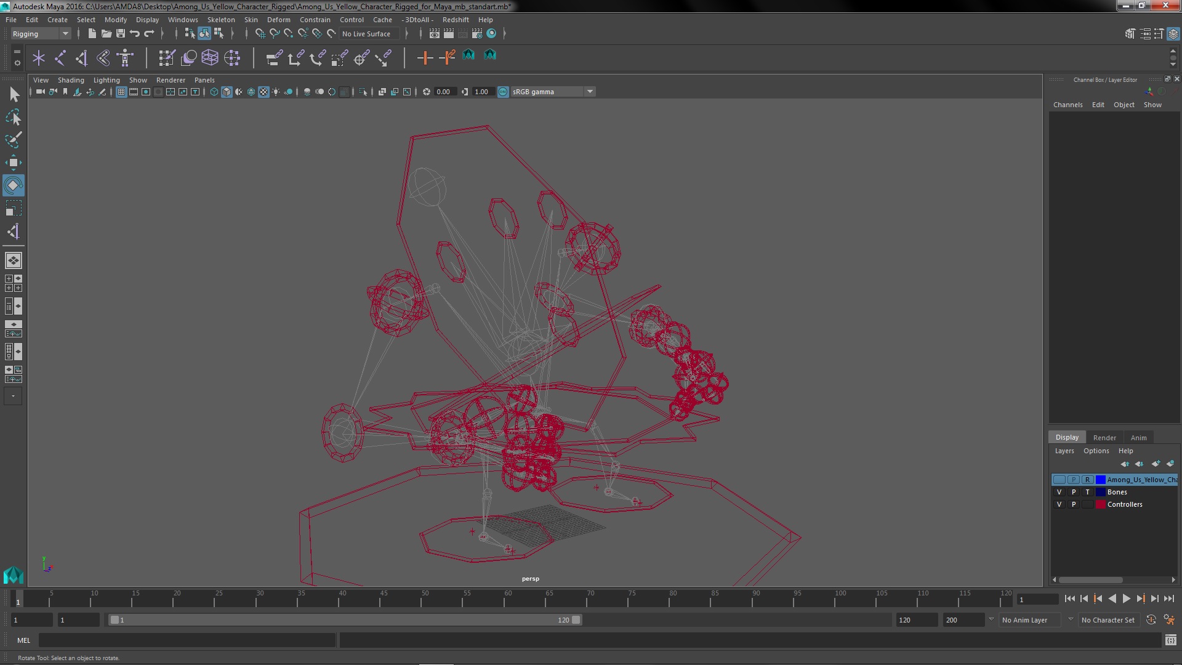The image size is (1182, 665).
Task: Choose the Paint selection tool in the toolbox
Action: coord(14,140)
